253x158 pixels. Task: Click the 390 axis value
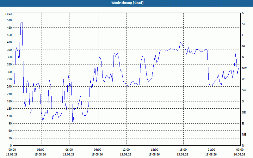(x=9, y=50)
